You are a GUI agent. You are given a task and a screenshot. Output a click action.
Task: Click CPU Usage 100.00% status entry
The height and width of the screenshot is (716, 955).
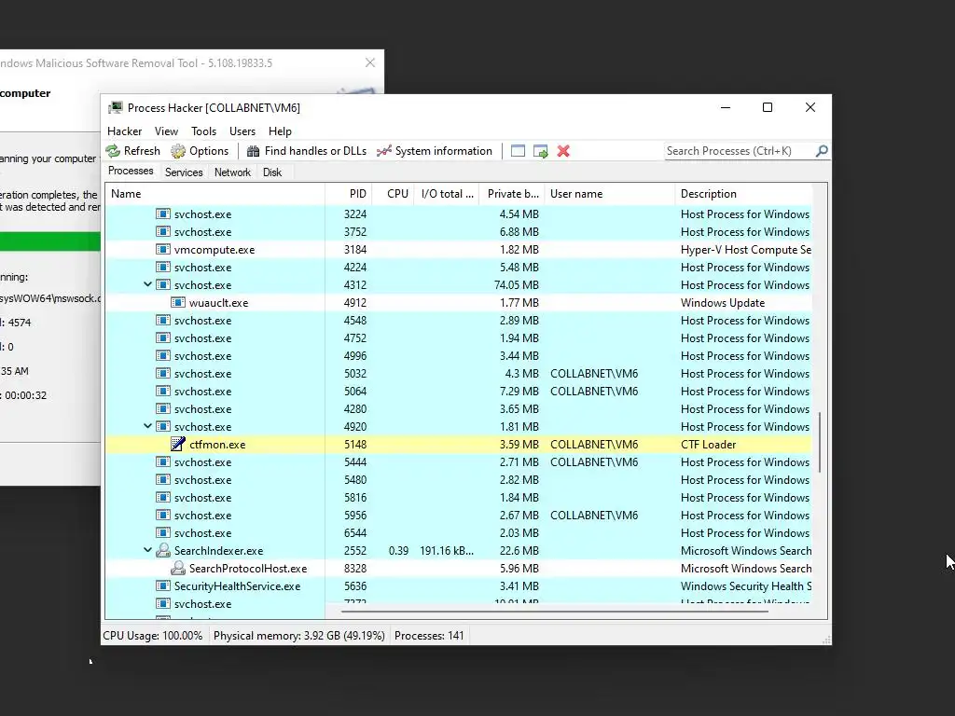click(153, 635)
